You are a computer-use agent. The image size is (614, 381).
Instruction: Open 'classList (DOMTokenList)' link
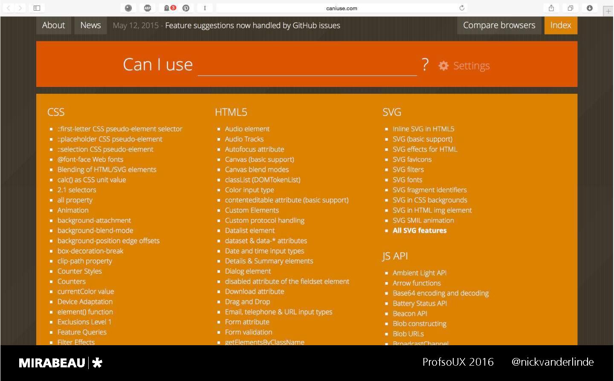pyautogui.click(x=263, y=180)
